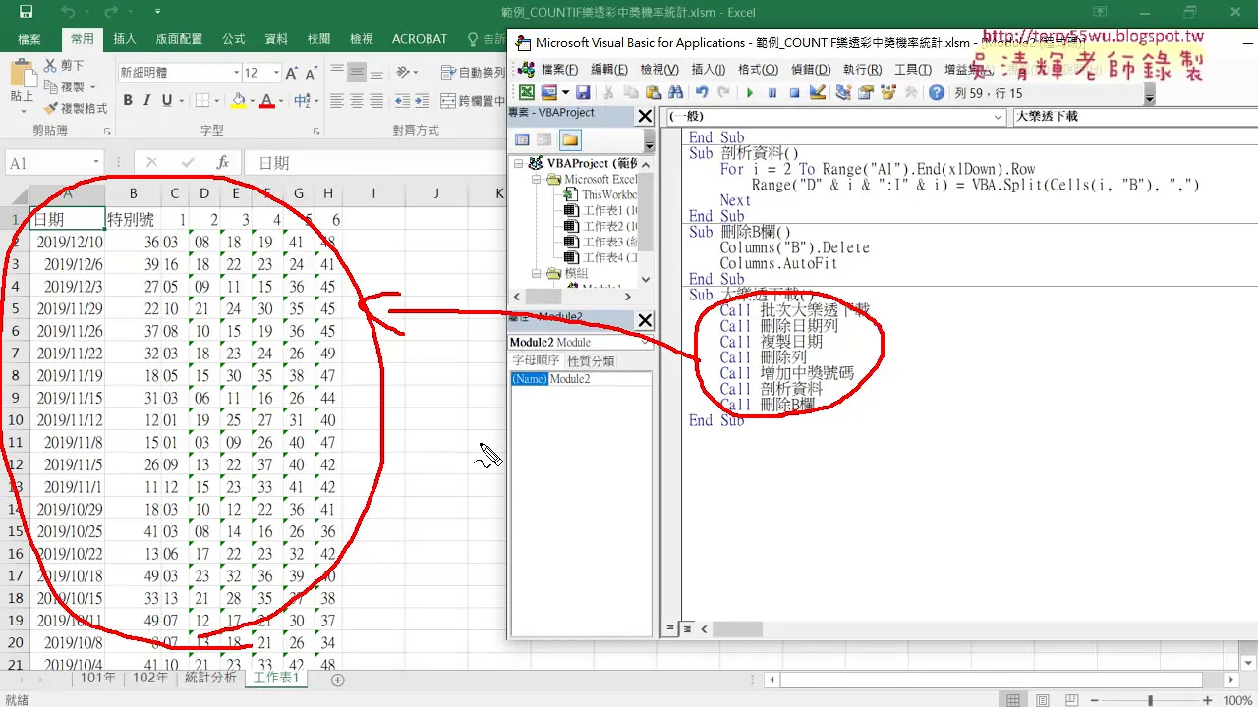This screenshot has width=1258, height=707.
Task: Click the insert function fx icon
Action: (x=223, y=163)
